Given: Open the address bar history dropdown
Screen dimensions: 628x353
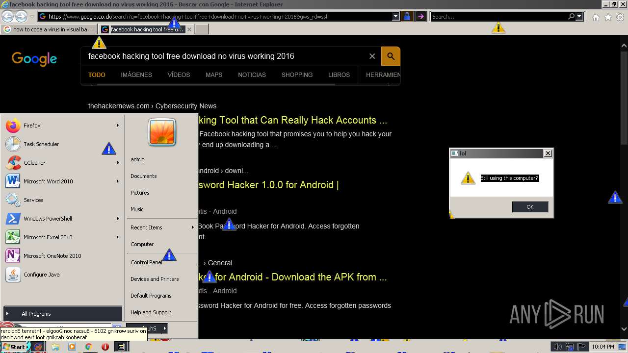Looking at the screenshot, I should 396,17.
